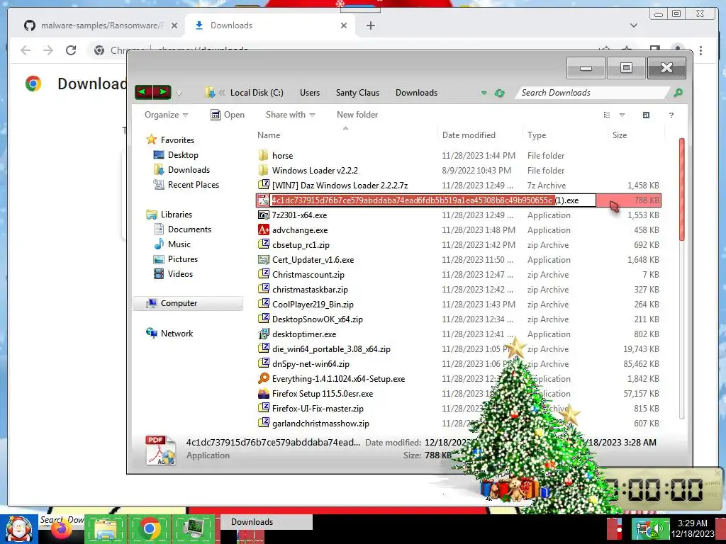Image resolution: width=726 pixels, height=544 pixels.
Task: Open the Videos library
Action: click(x=173, y=274)
